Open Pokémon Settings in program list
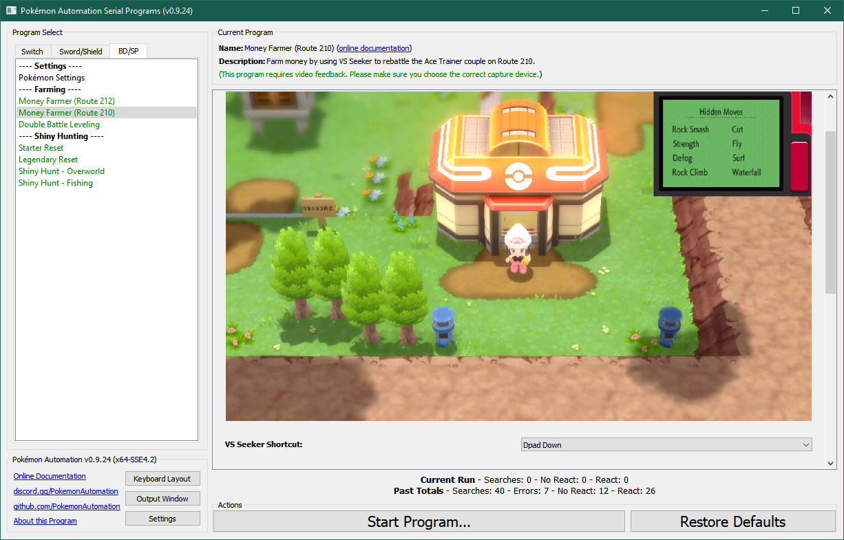Screen dimensions: 844x540 coord(52,78)
